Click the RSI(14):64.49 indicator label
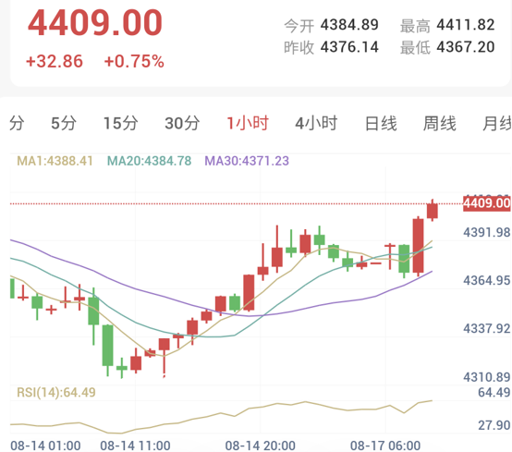 click(56, 392)
